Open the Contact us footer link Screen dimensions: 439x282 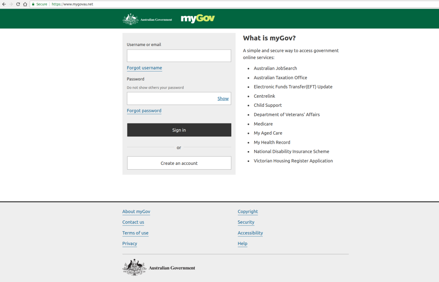[x=133, y=222]
